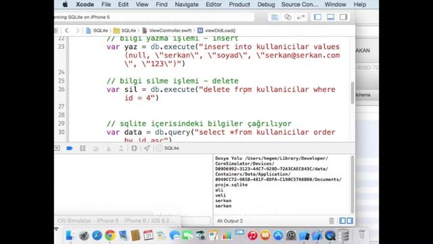Toggle the Utilities panel visibility
The width and height of the screenshot is (433, 244).
pyautogui.click(x=344, y=17)
